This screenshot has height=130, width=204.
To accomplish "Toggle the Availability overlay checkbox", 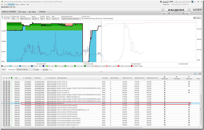I will click(x=82, y=18).
